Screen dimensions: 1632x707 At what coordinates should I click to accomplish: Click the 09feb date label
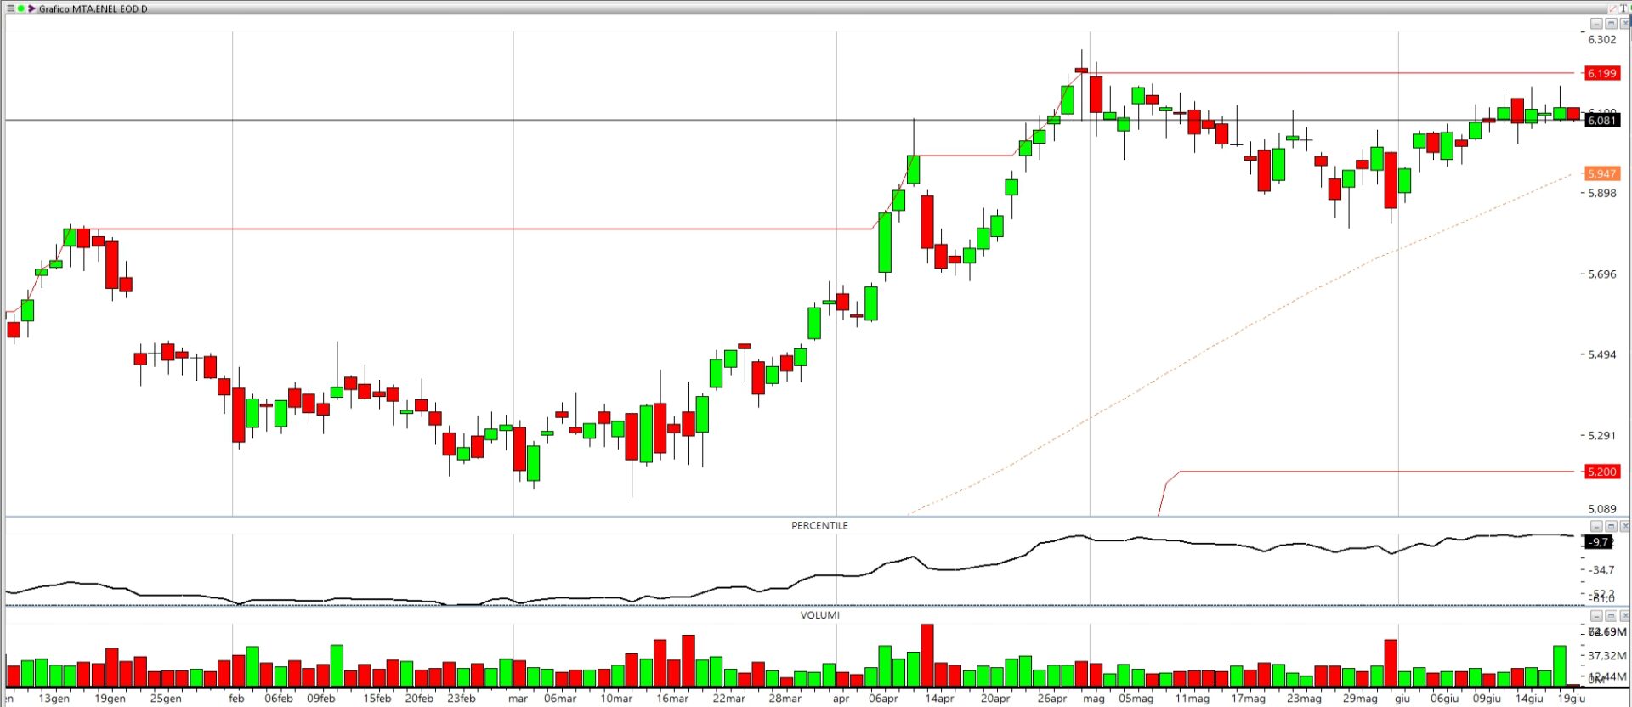tap(320, 699)
